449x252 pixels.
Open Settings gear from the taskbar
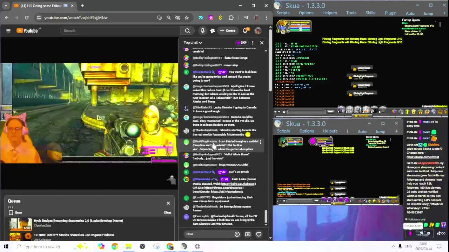(x=197, y=246)
